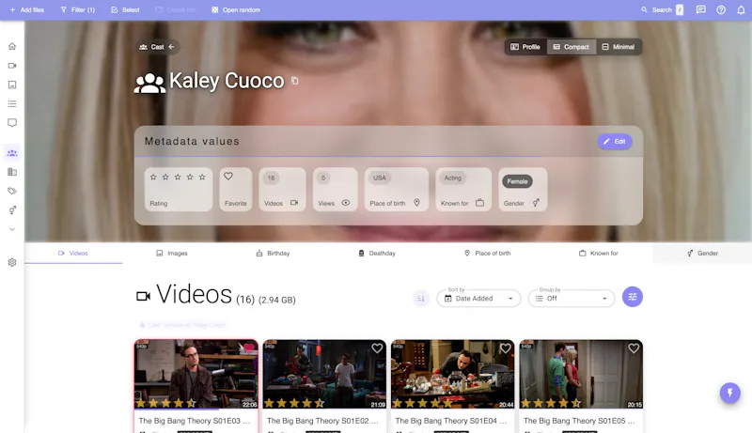Viewport: 752px width, 433px height.
Task: Select the Place of birth tab
Action: coord(487,253)
